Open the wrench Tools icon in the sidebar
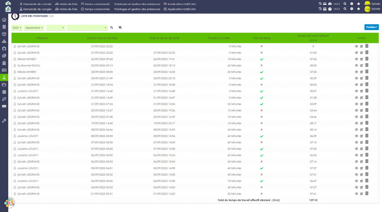 [x=4, y=121]
